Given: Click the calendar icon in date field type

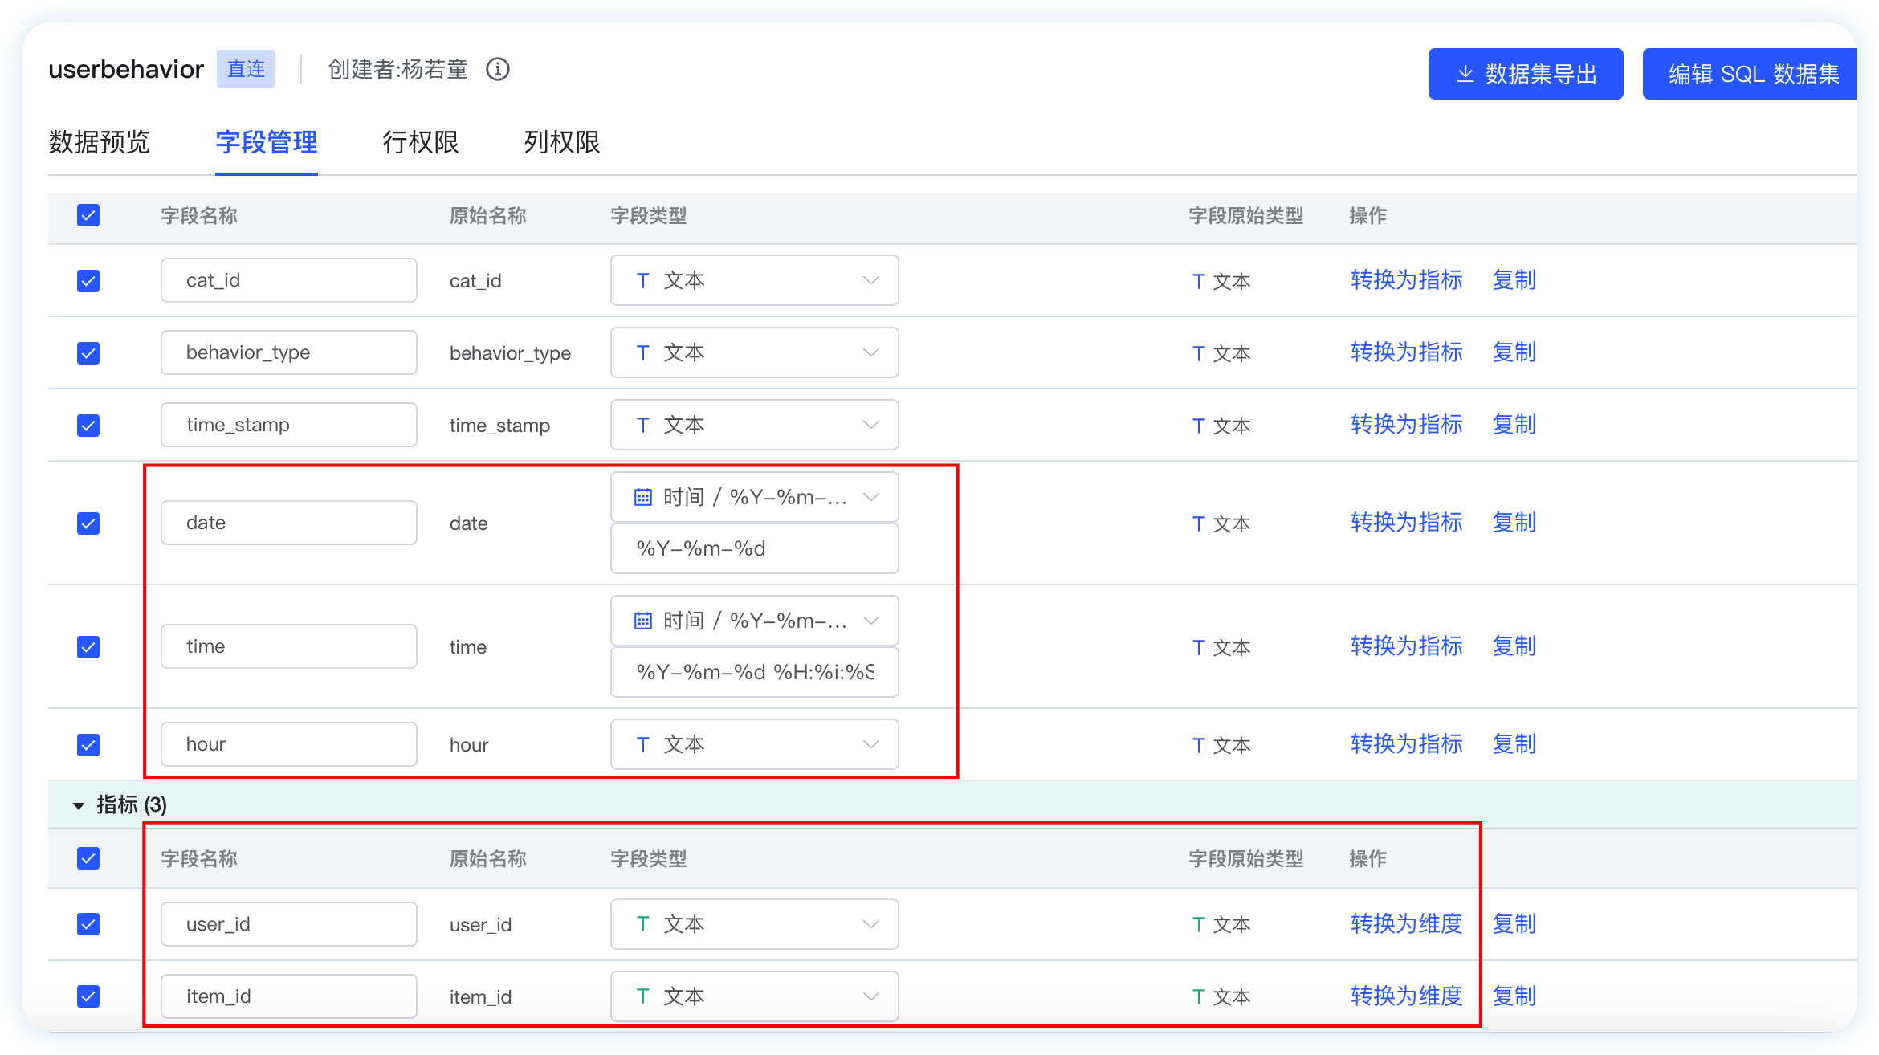Looking at the screenshot, I should click(643, 497).
